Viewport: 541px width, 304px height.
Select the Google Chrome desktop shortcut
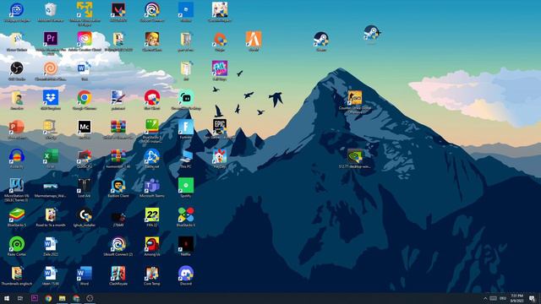tap(85, 98)
